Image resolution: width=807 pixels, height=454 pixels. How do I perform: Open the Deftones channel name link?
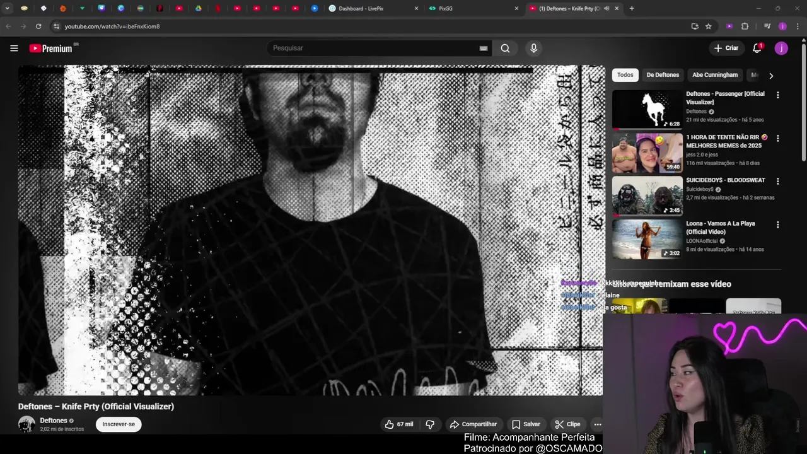(54, 421)
